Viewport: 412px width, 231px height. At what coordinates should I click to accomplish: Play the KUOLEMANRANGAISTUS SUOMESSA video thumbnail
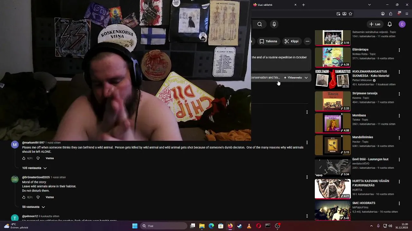333,79
